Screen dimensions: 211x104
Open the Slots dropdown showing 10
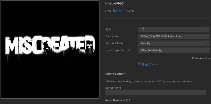click(174, 29)
